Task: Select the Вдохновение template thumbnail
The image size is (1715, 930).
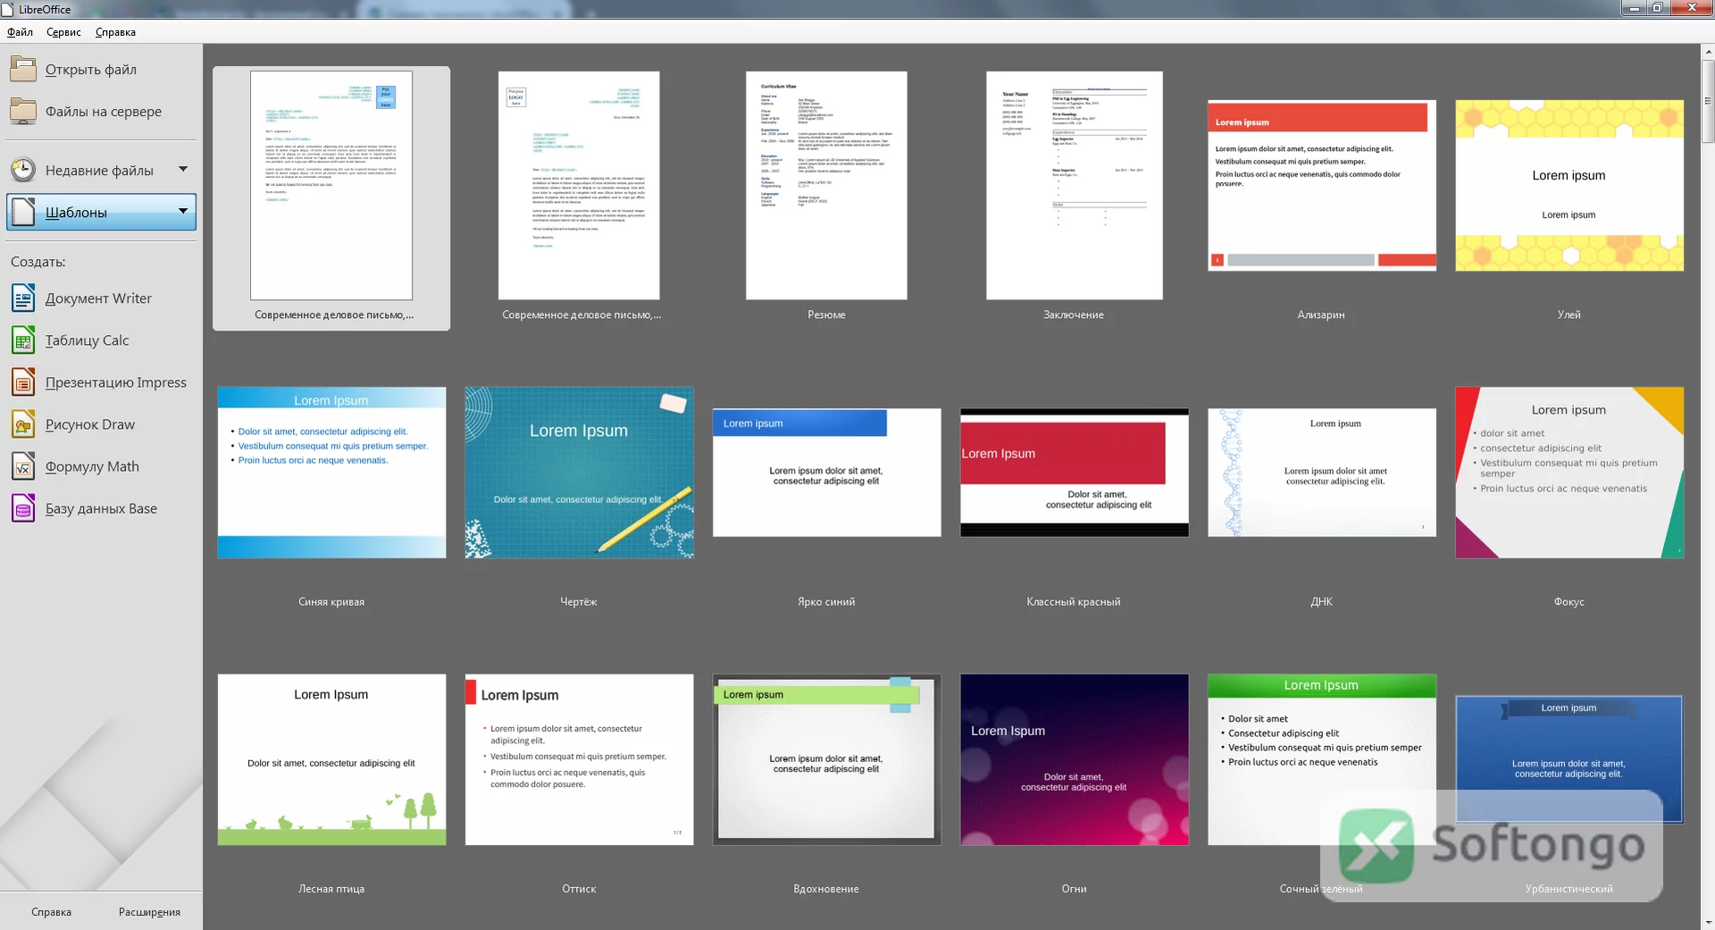Action: [826, 759]
